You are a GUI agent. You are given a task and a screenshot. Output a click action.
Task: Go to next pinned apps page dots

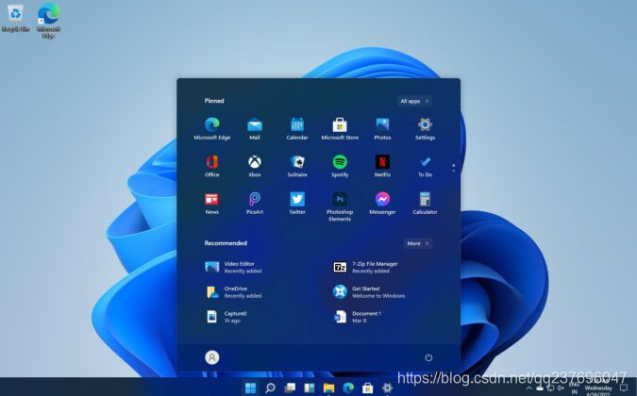click(x=453, y=168)
